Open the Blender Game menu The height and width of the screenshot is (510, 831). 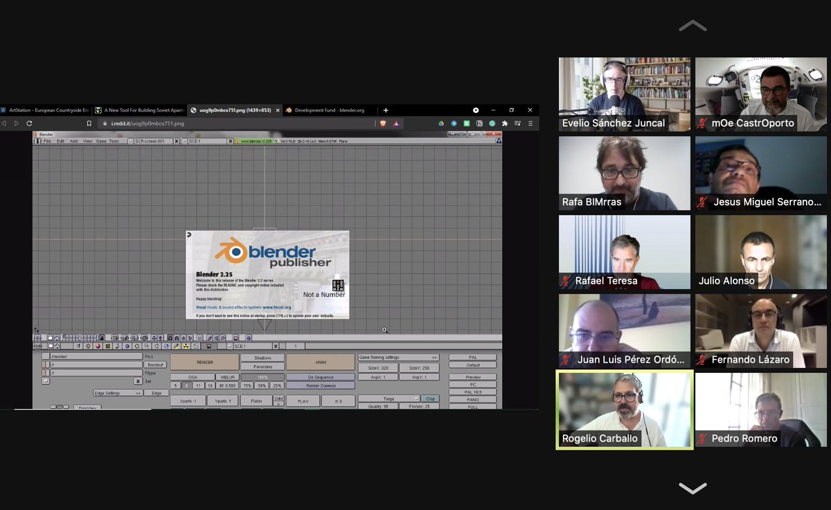click(x=100, y=141)
